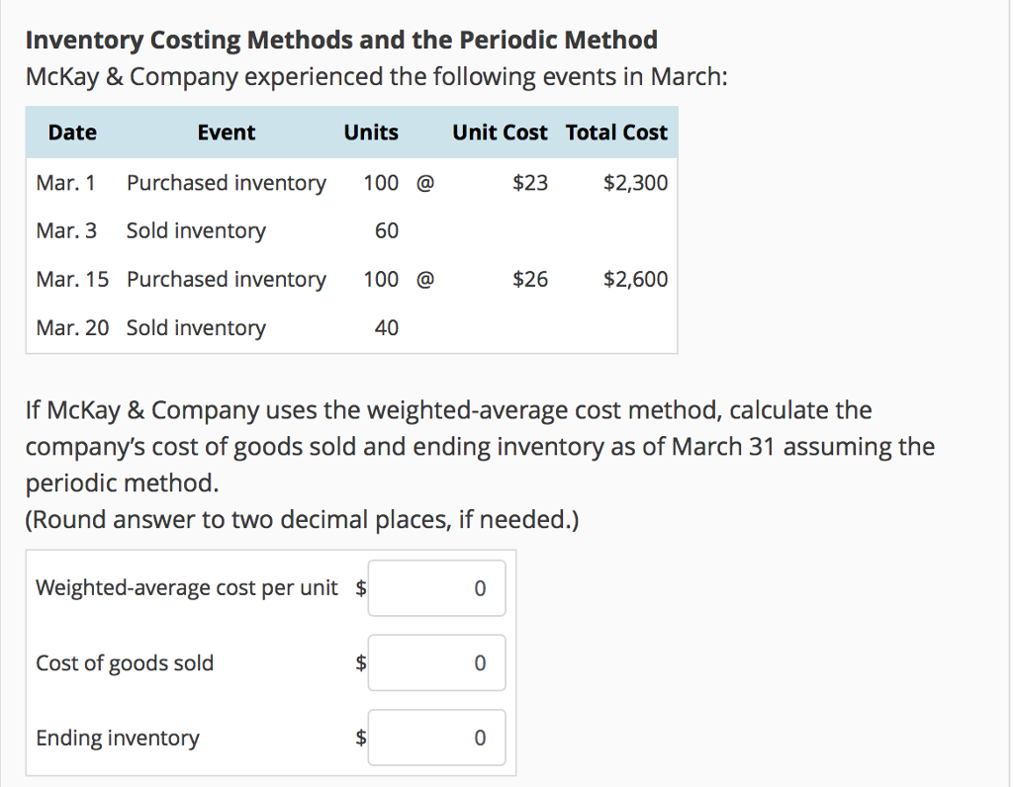Click the Ending inventory input field

click(x=436, y=738)
